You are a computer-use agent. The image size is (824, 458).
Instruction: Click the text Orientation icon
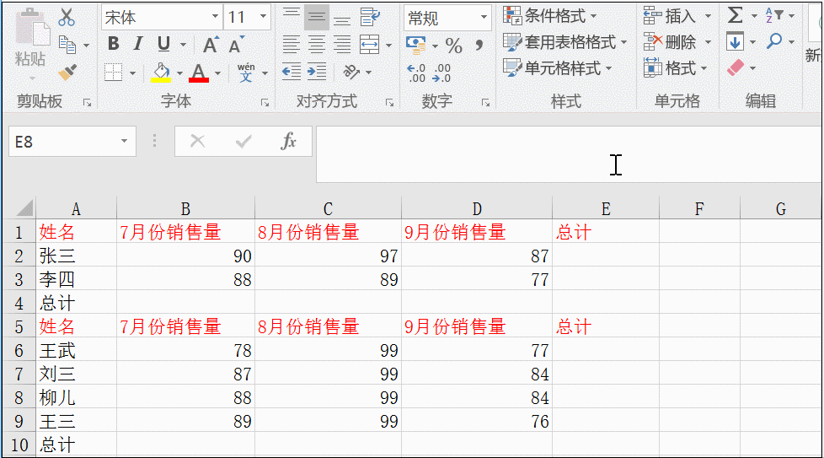pos(351,72)
